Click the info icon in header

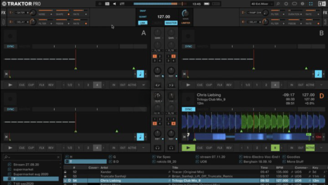[302, 4]
